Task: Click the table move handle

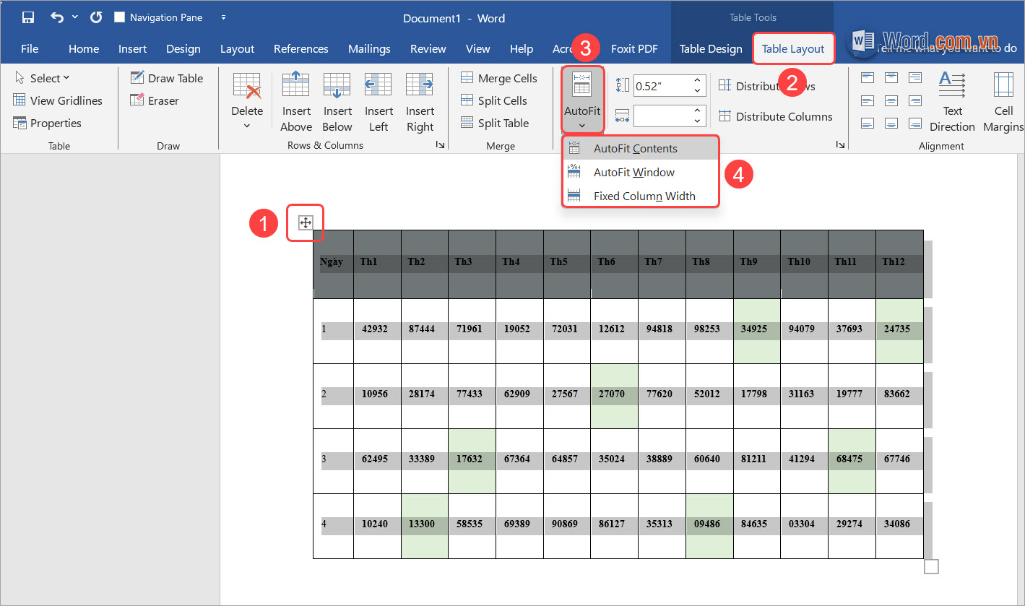Action: 306,223
